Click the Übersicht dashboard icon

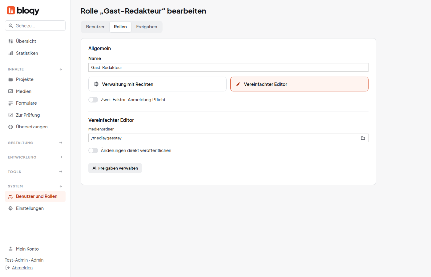[10, 41]
